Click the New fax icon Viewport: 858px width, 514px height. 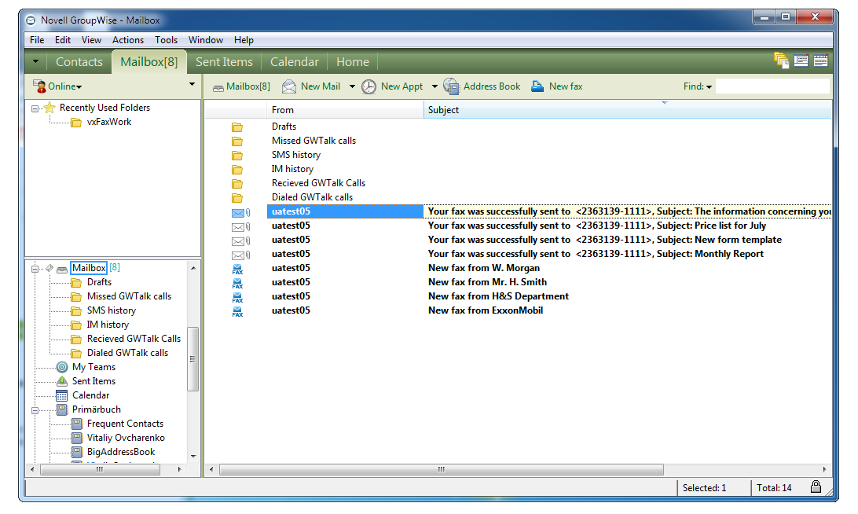coord(537,86)
